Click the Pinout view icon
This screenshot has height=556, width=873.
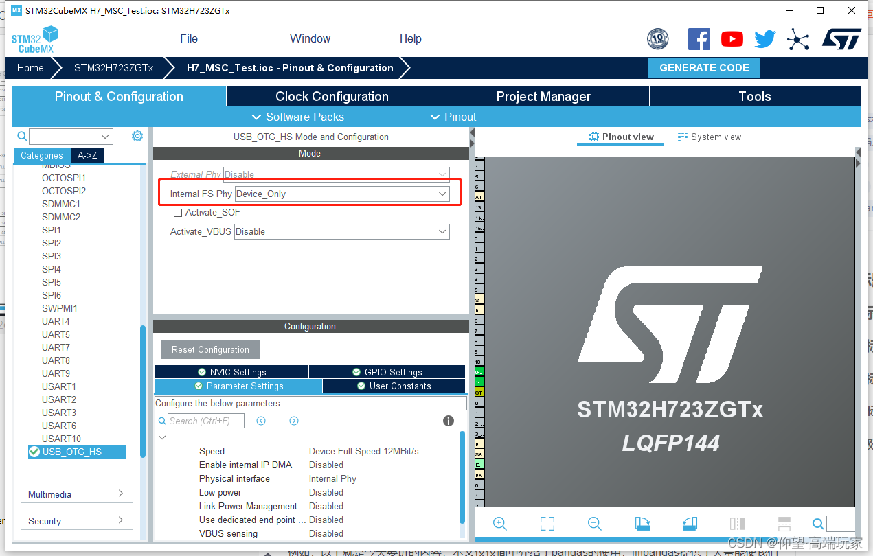594,137
